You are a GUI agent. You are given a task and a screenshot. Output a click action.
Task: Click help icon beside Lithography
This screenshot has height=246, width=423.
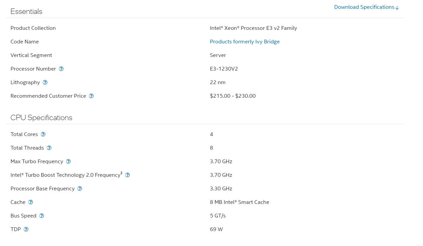coord(45,82)
